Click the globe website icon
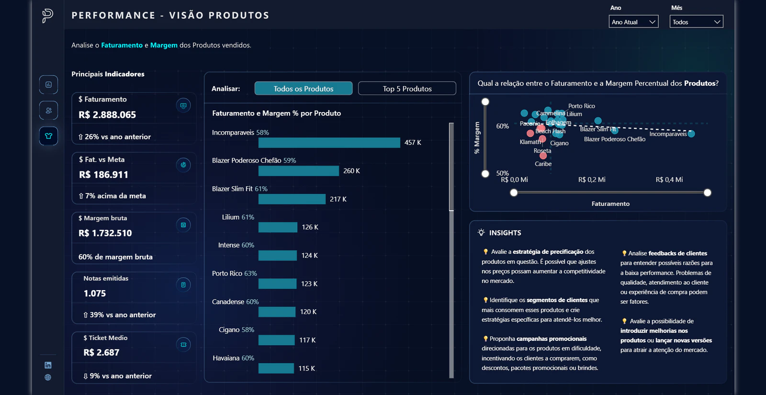This screenshot has width=766, height=395. point(48,377)
